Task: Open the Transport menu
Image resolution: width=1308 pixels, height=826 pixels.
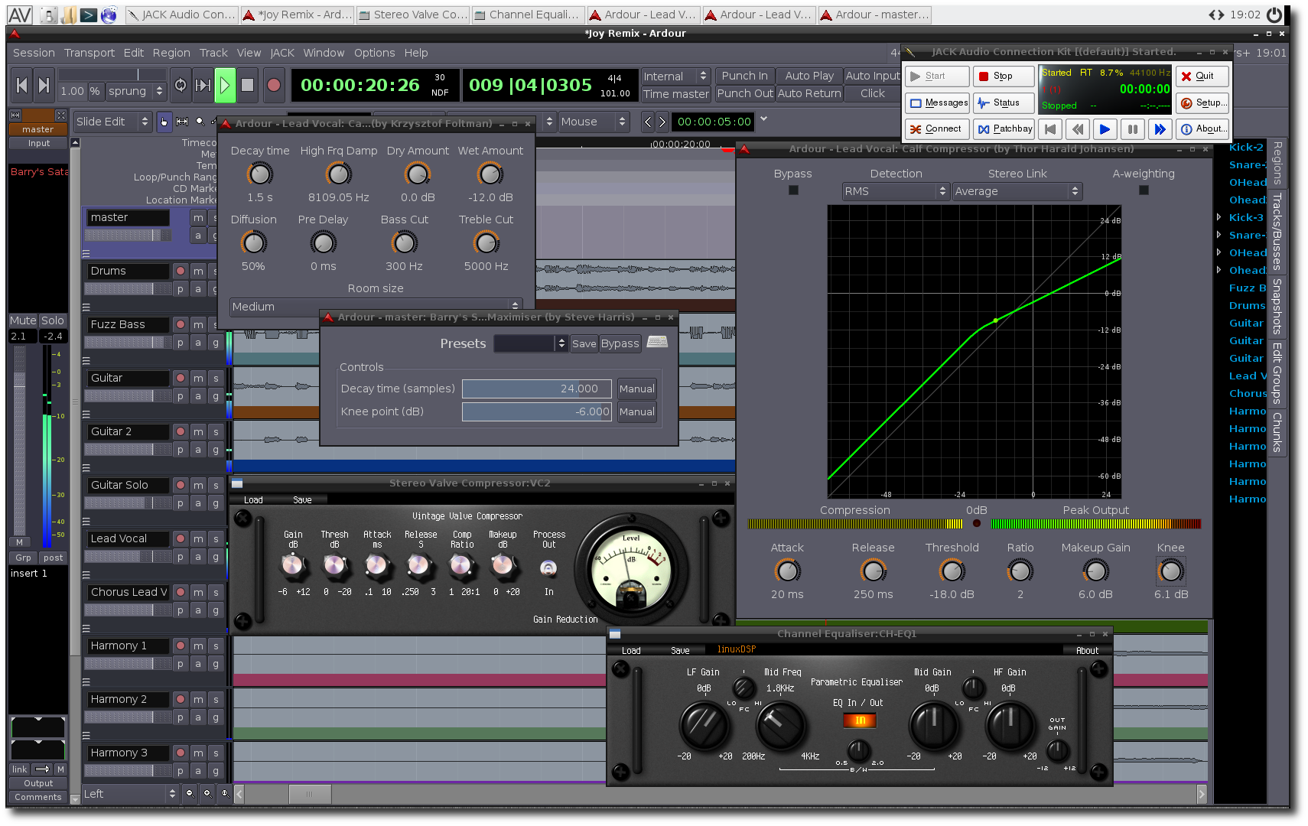Action: (x=89, y=53)
